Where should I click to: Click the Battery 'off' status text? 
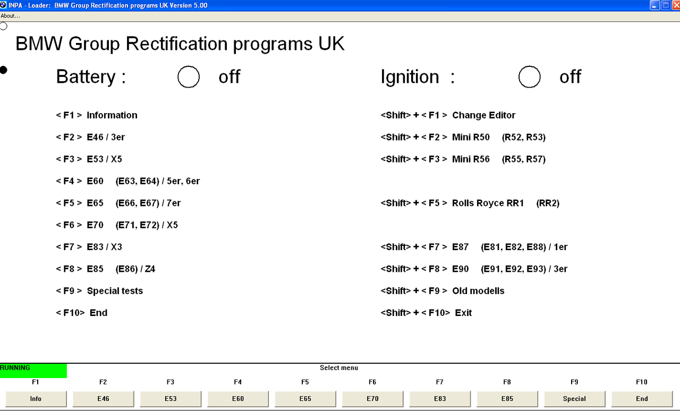tap(229, 77)
